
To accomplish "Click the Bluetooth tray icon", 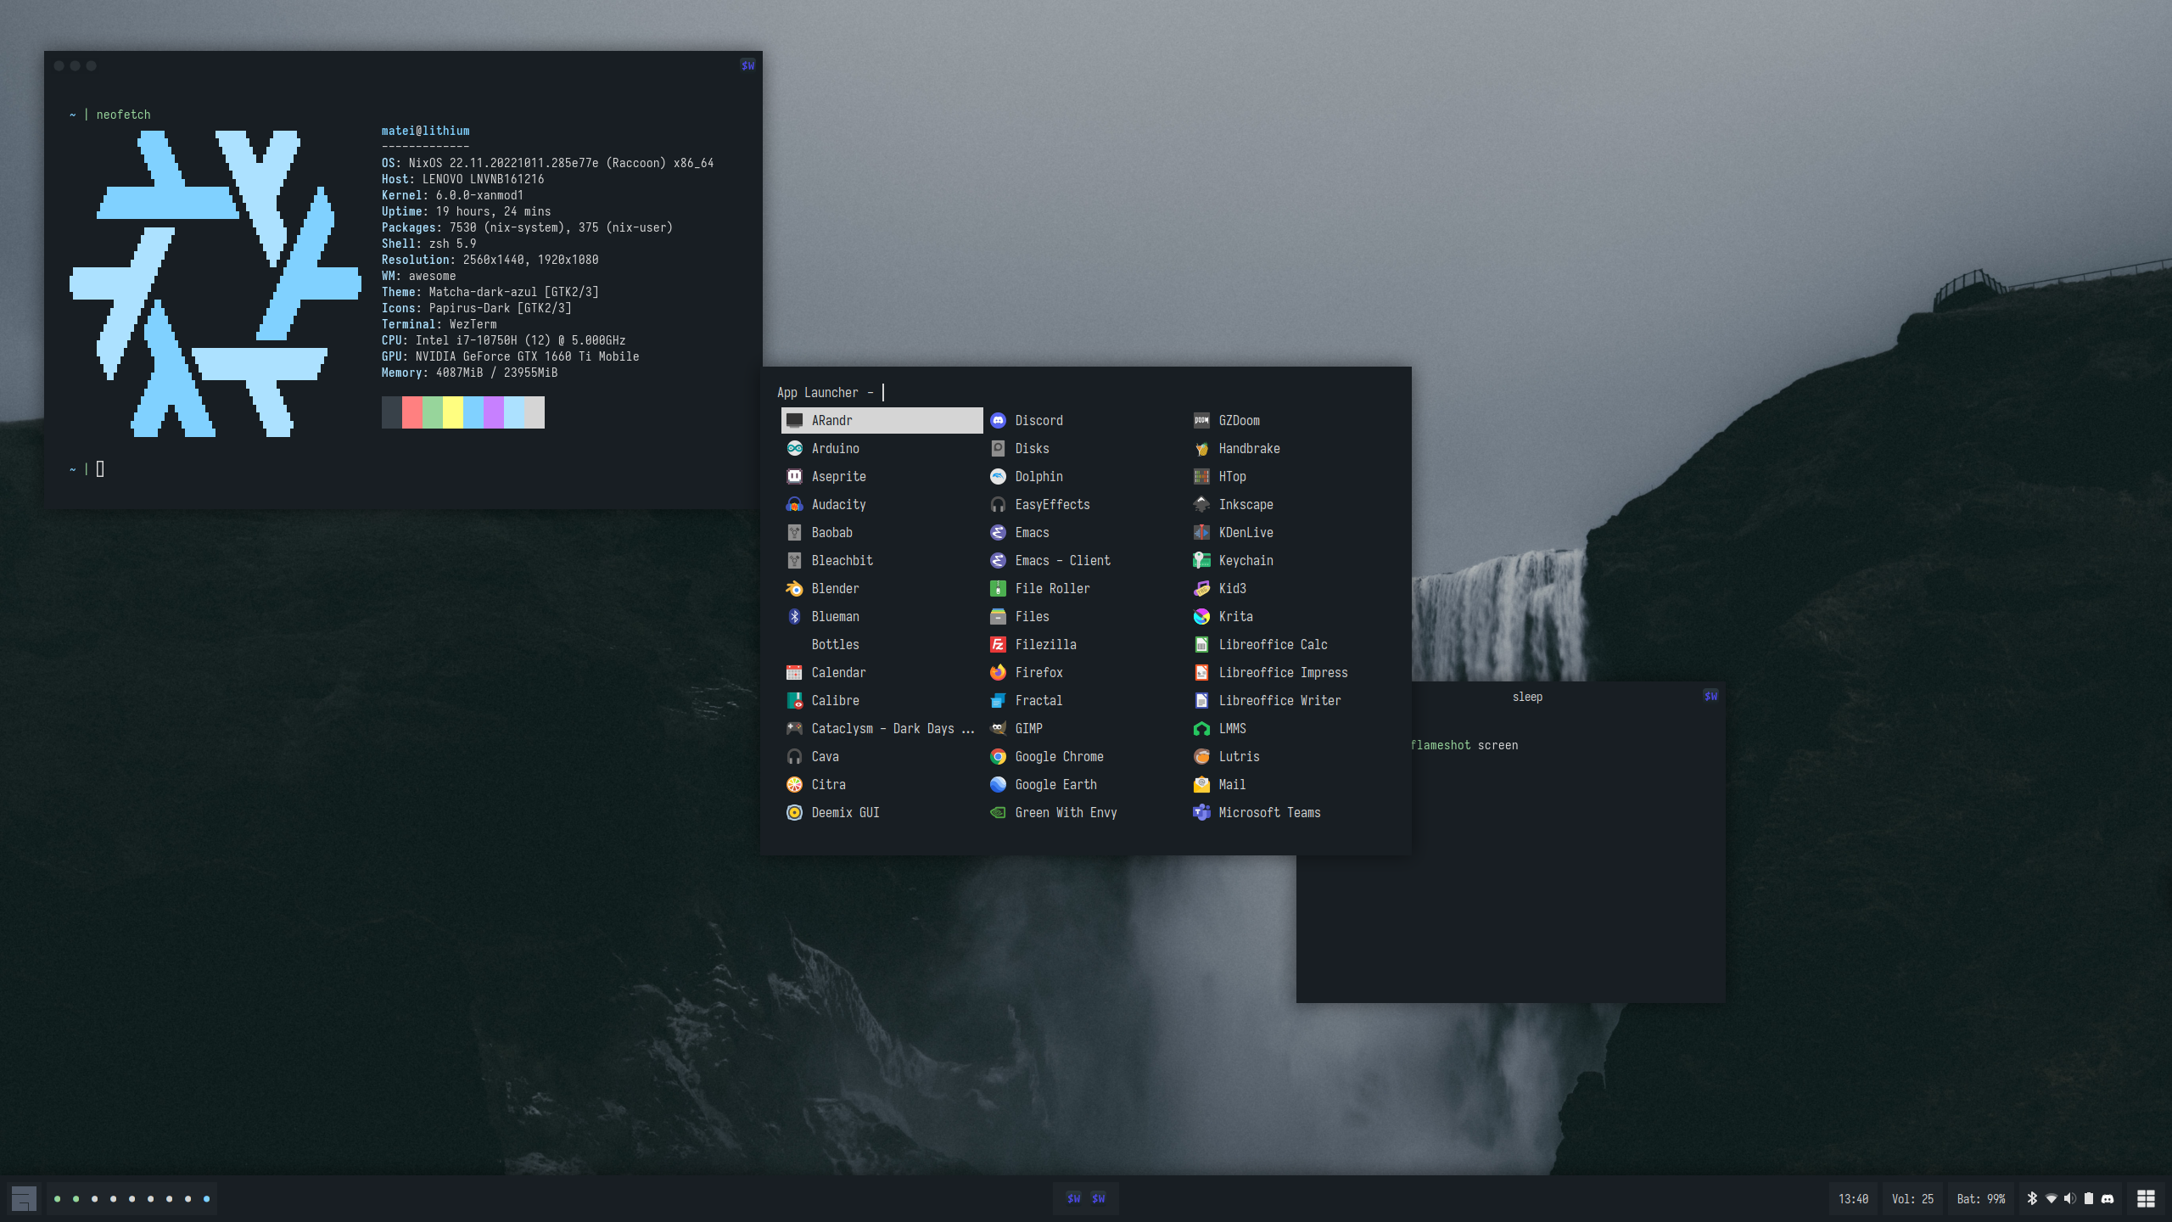I will click(2032, 1198).
